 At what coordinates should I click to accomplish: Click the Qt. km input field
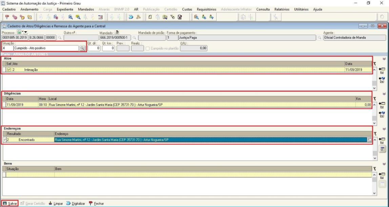click(108, 48)
